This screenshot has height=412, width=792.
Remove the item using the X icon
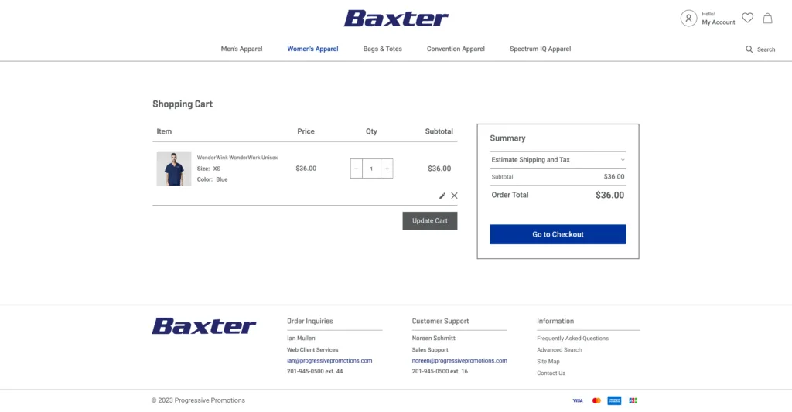(x=454, y=196)
